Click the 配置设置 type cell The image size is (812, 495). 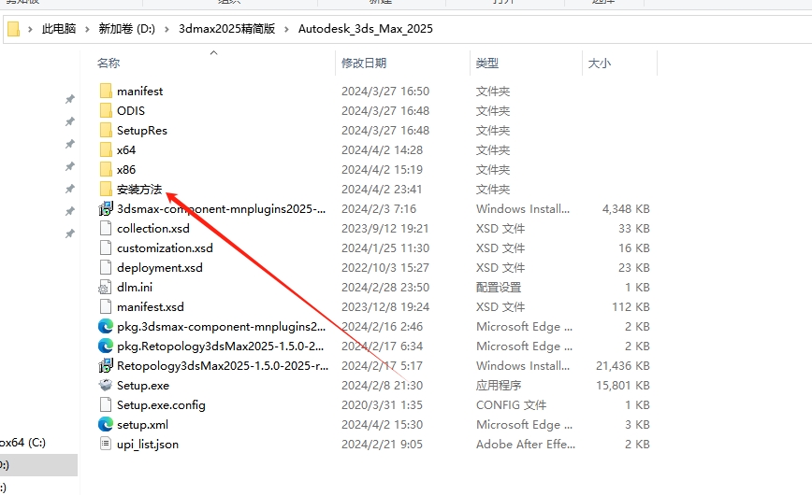[x=499, y=288]
